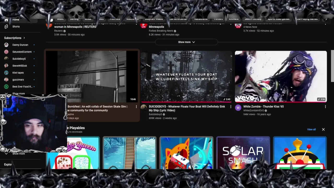
Task: Expand Show more under breaking news
Action: coord(186,42)
